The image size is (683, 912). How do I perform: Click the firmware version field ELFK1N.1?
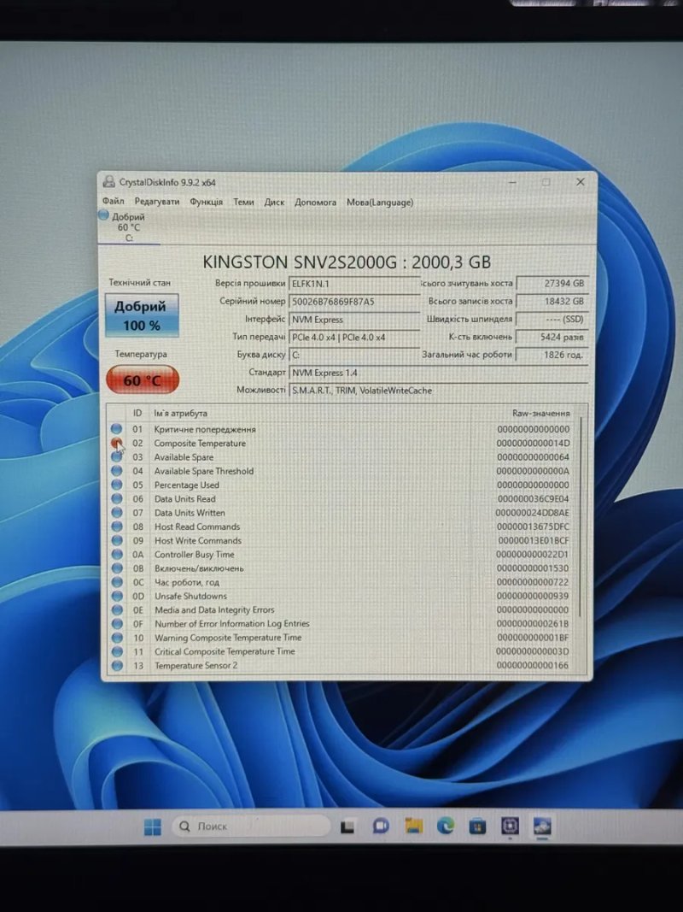(354, 284)
